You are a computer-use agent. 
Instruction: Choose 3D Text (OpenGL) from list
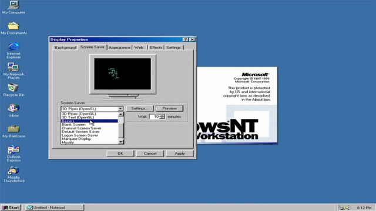[89, 117]
